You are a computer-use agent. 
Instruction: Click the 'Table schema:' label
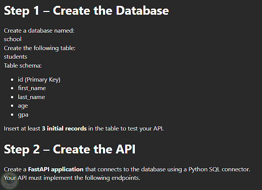coord(23,65)
